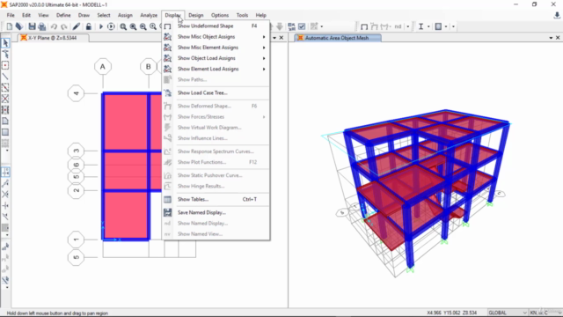Screen dimensions: 563x317
Task: Click the Undo arrow icon
Action: click(54, 26)
